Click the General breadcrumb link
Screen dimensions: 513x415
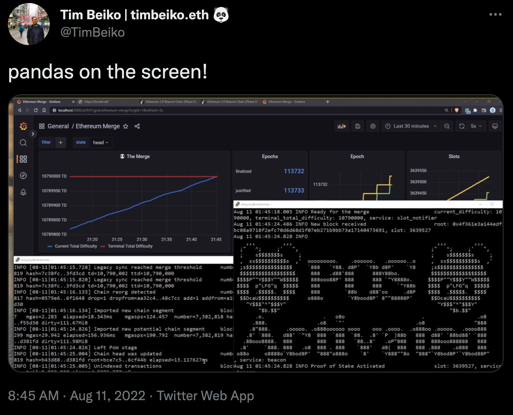pos(58,126)
